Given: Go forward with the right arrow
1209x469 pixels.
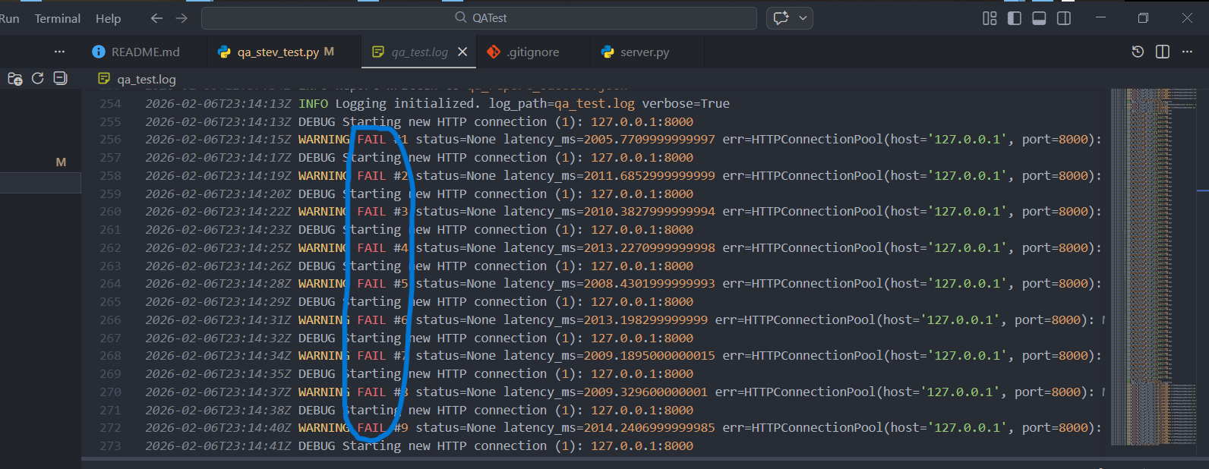Looking at the screenshot, I should click(x=182, y=17).
